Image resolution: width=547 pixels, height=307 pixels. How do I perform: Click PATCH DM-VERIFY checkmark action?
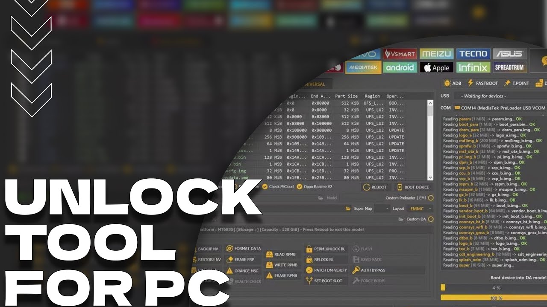click(326, 270)
